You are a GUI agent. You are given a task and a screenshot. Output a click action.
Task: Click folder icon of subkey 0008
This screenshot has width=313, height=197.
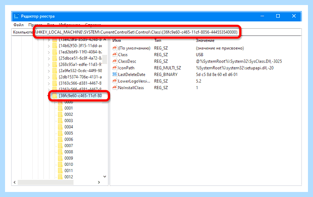(x=60, y=152)
